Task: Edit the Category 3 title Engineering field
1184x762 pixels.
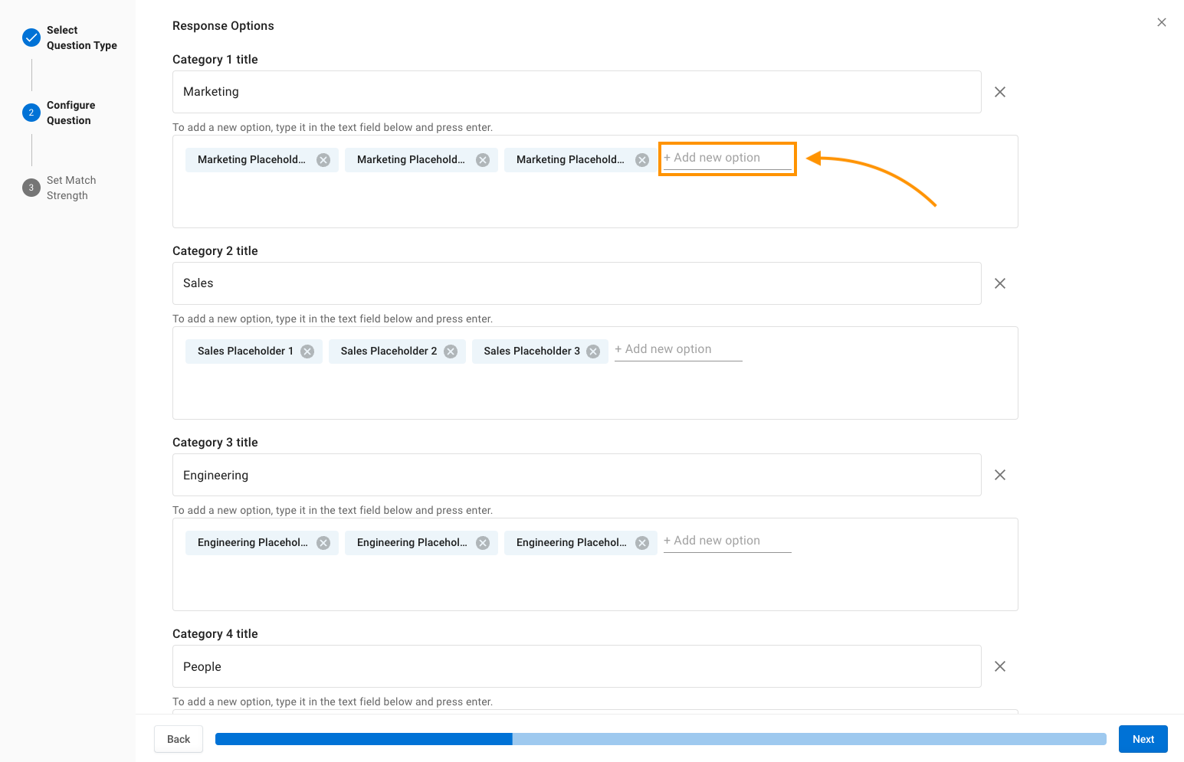Action: click(576, 475)
